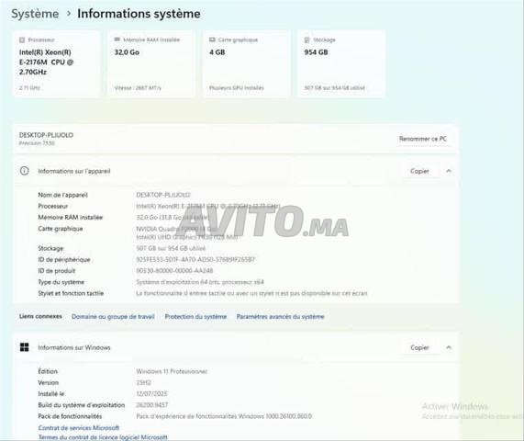Open Contrat de services Microsoft link
524x441 pixels.
pyautogui.click(x=79, y=427)
